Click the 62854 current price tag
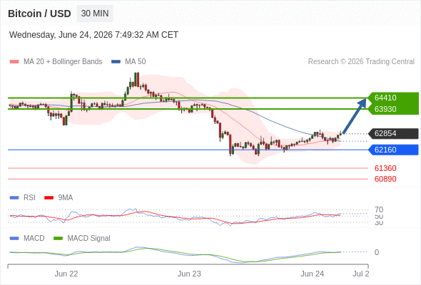The height and width of the screenshot is (285, 421). (393, 133)
